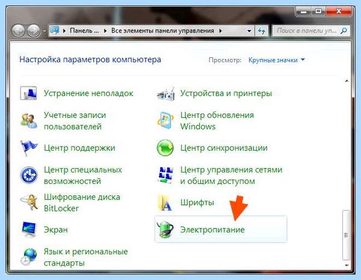Open the Display (Экран) monitor icon
The height and width of the screenshot is (280, 361).
click(29, 230)
